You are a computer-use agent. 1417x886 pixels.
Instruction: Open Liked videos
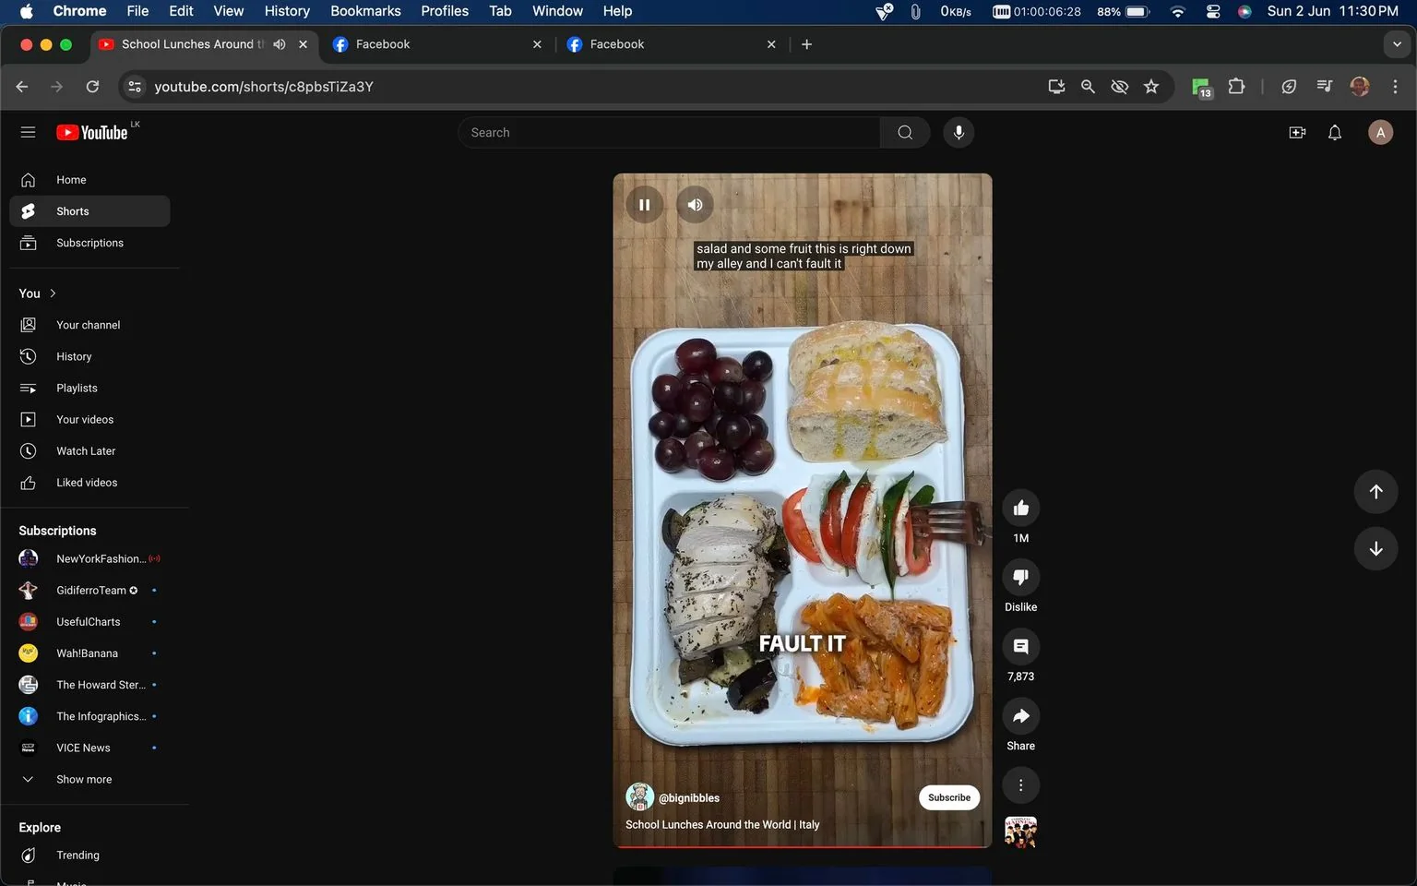point(89,482)
